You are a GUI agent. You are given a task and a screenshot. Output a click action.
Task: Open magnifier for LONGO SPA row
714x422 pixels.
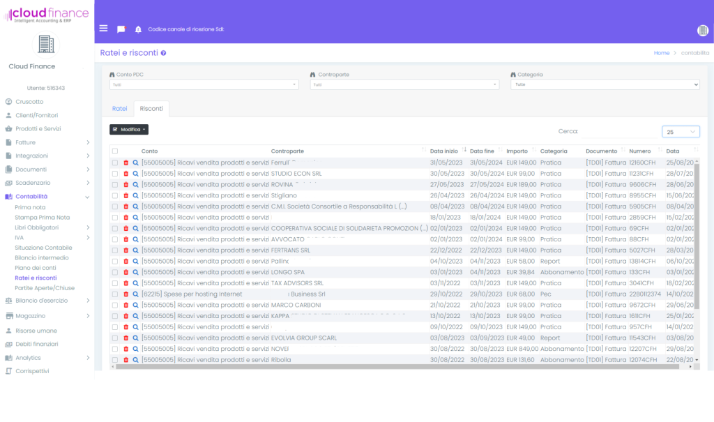[x=135, y=272]
